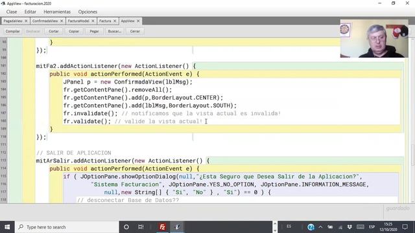Click the "Sistema Facturacion" string line
Viewport: 415px width, 233px height.
tap(230, 184)
